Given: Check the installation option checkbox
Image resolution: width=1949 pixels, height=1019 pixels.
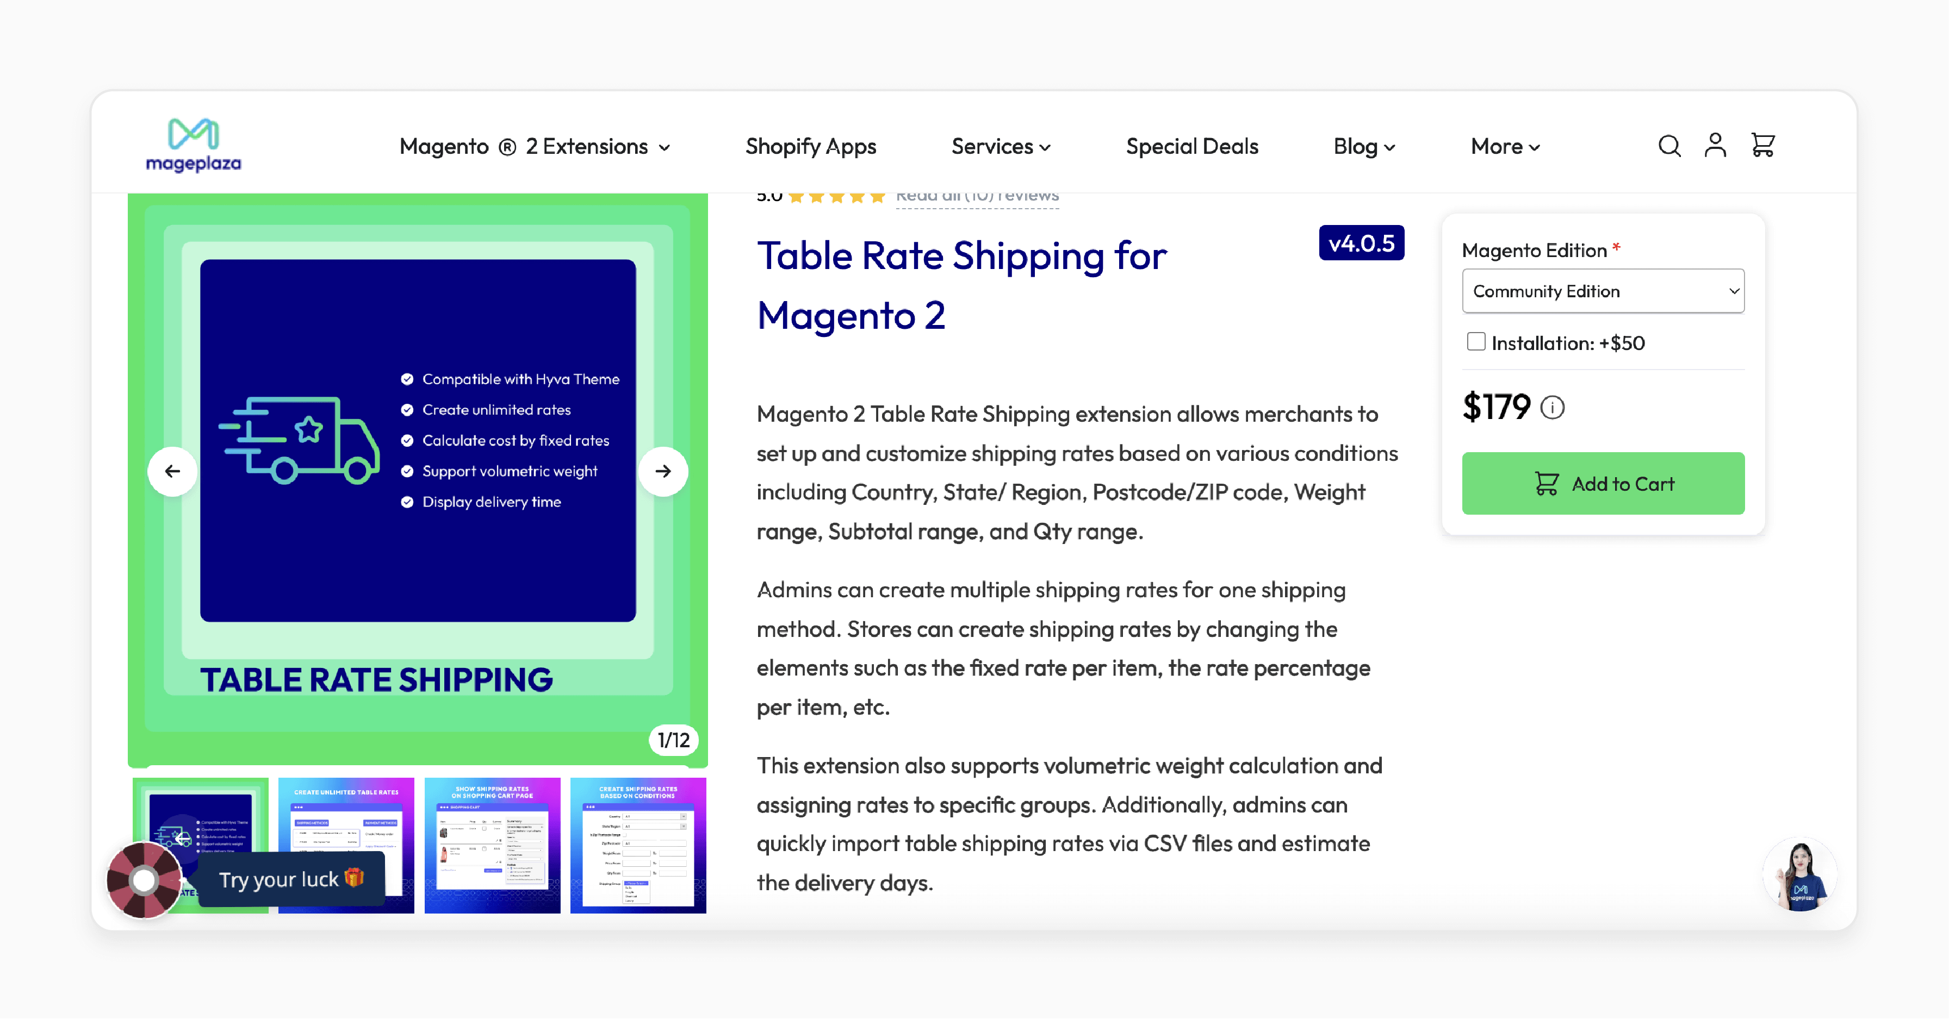Looking at the screenshot, I should tap(1476, 341).
